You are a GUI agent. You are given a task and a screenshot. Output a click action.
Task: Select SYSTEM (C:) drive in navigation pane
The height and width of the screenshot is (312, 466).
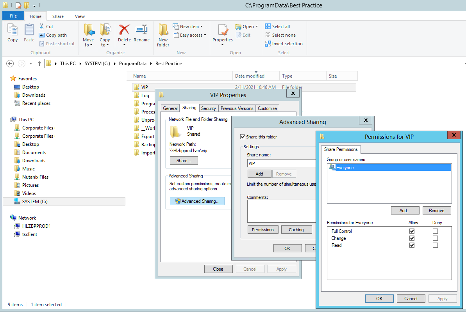tap(35, 202)
